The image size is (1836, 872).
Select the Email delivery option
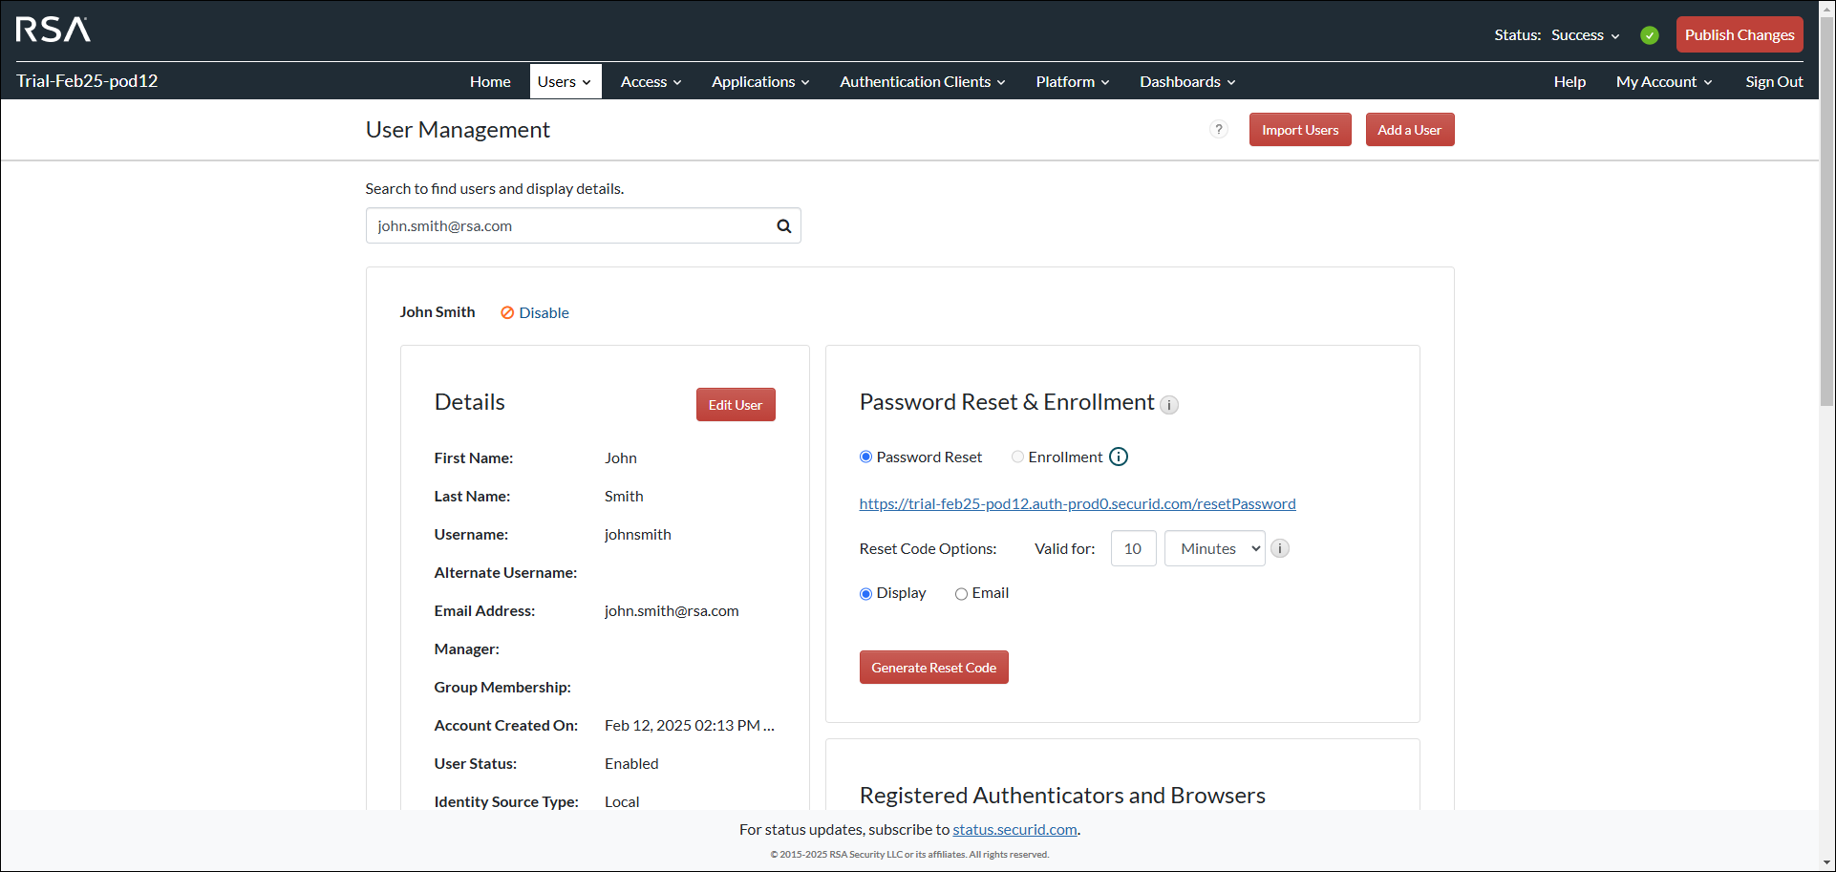[961, 593]
